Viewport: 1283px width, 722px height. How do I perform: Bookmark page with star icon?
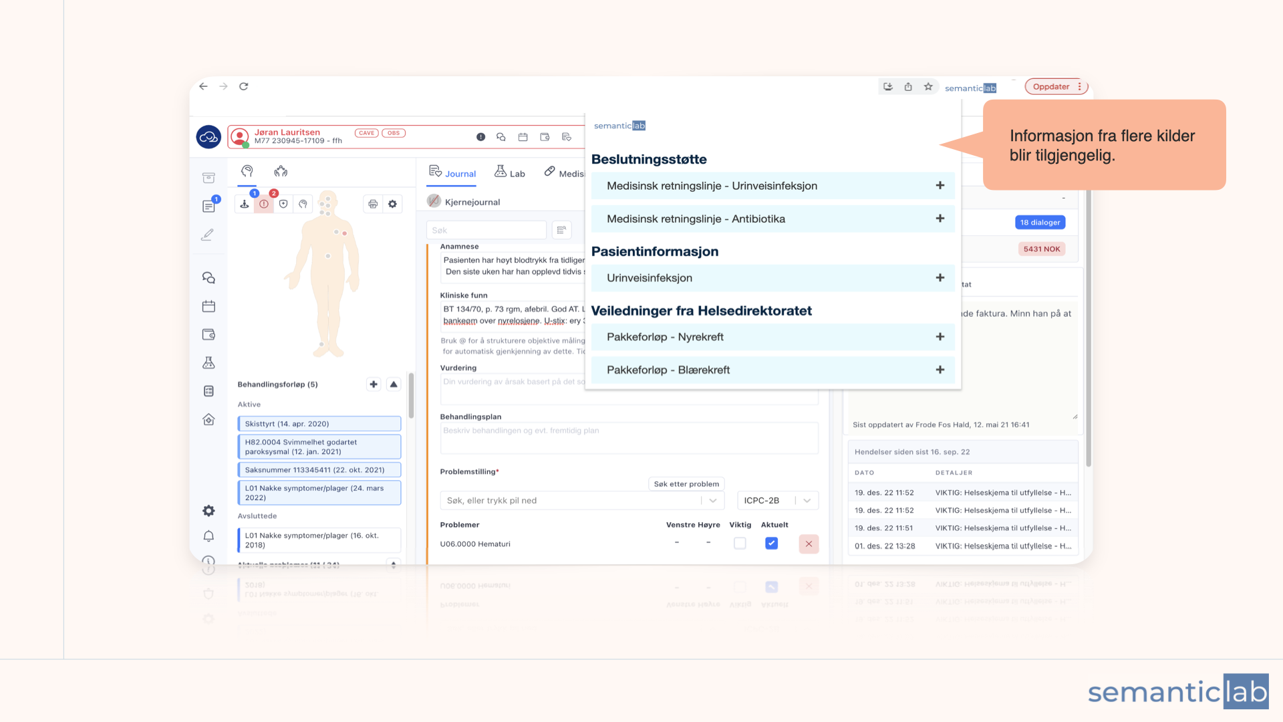928,87
